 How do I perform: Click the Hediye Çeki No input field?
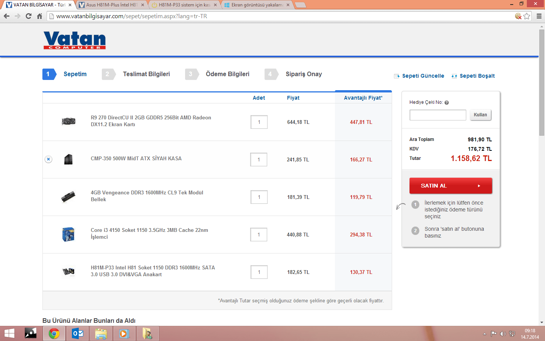click(438, 115)
